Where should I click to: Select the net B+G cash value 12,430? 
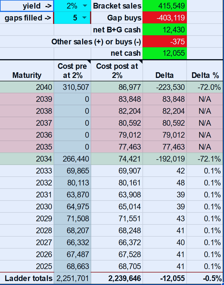[164, 30]
